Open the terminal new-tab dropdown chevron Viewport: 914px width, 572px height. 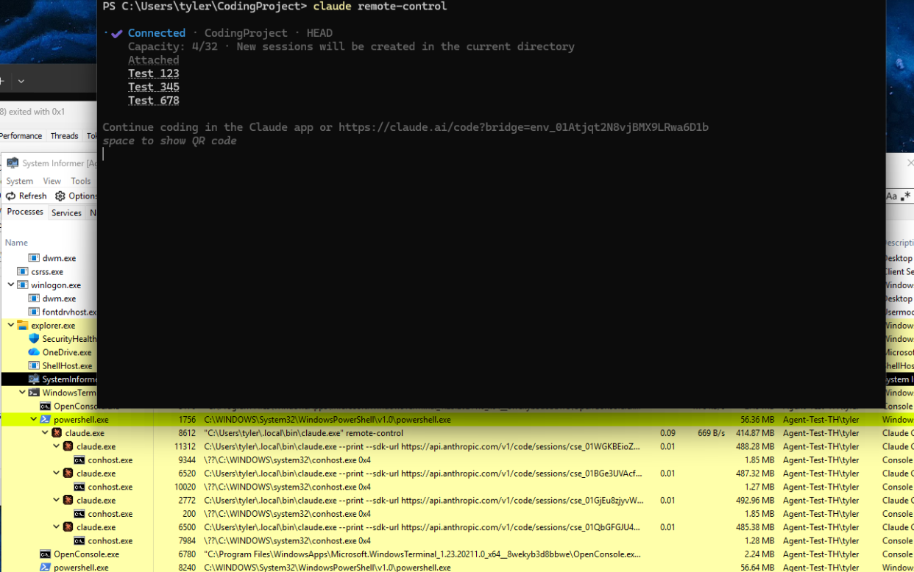tap(21, 82)
